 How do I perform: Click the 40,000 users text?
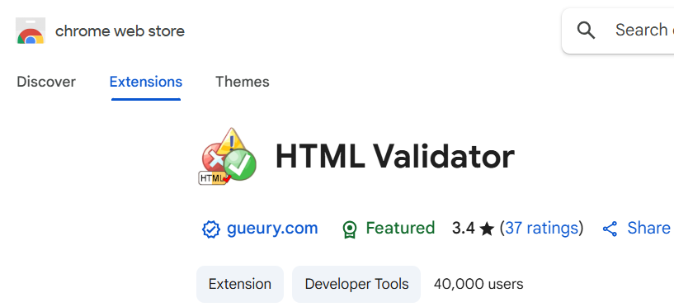click(478, 284)
